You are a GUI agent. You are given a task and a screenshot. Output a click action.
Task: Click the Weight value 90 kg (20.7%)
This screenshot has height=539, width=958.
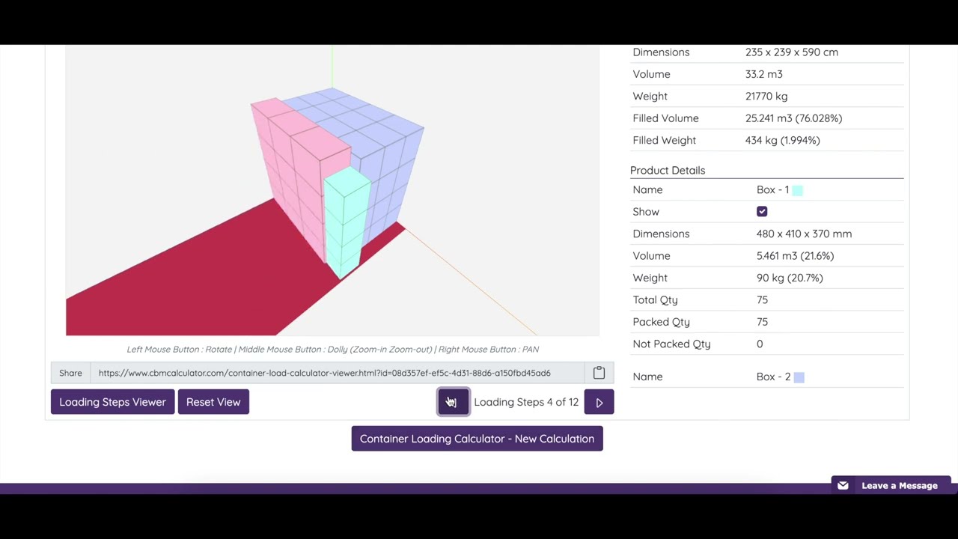pyautogui.click(x=790, y=278)
